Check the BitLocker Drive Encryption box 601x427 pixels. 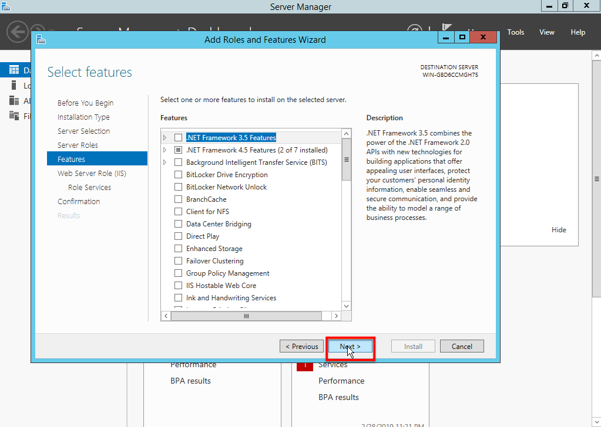(178, 174)
